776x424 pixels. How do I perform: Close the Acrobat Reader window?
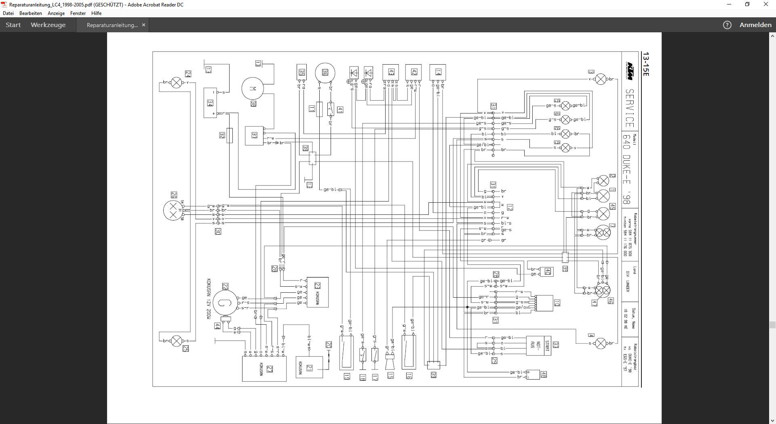pyautogui.click(x=766, y=4)
